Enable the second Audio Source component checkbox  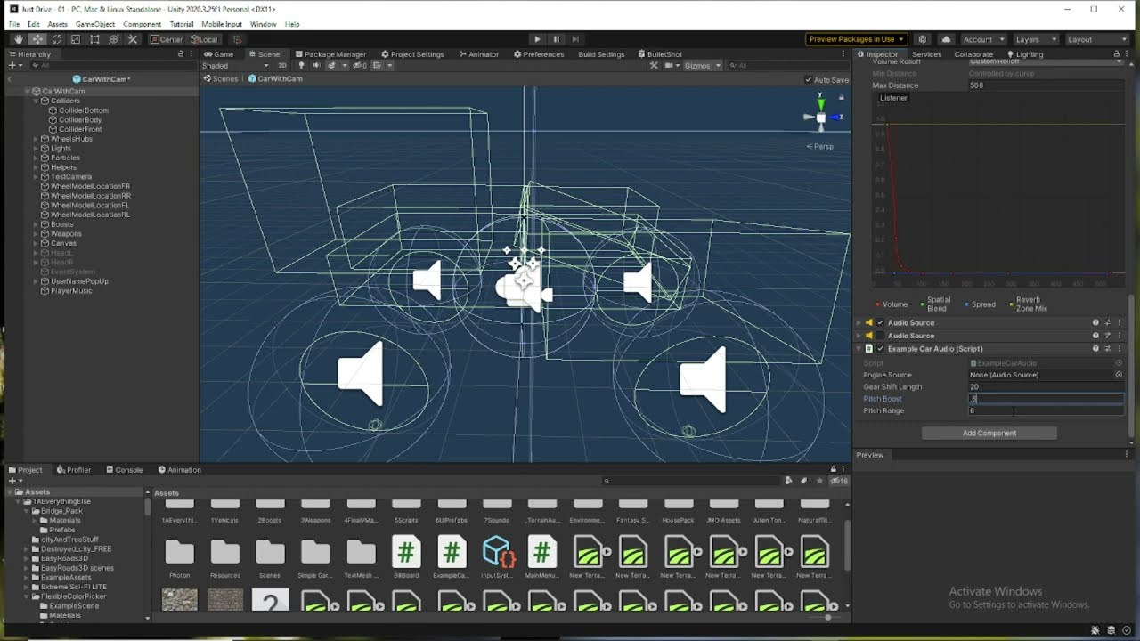[881, 336]
